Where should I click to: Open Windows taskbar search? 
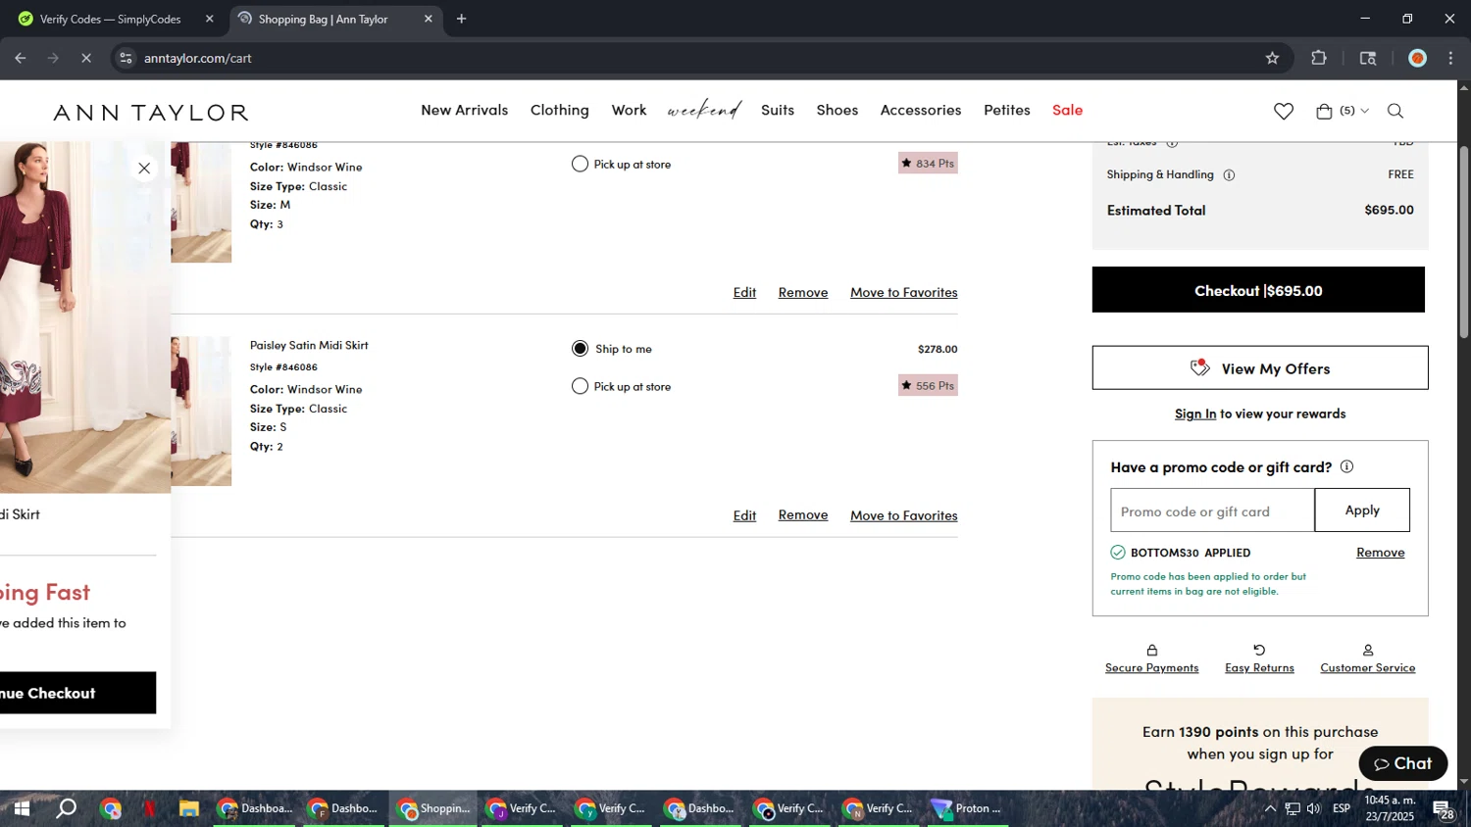point(66,808)
